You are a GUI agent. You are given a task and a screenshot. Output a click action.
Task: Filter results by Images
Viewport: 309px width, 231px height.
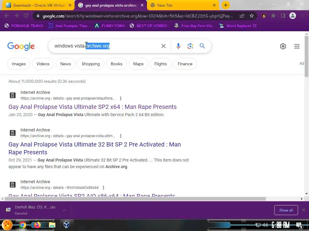click(19, 64)
